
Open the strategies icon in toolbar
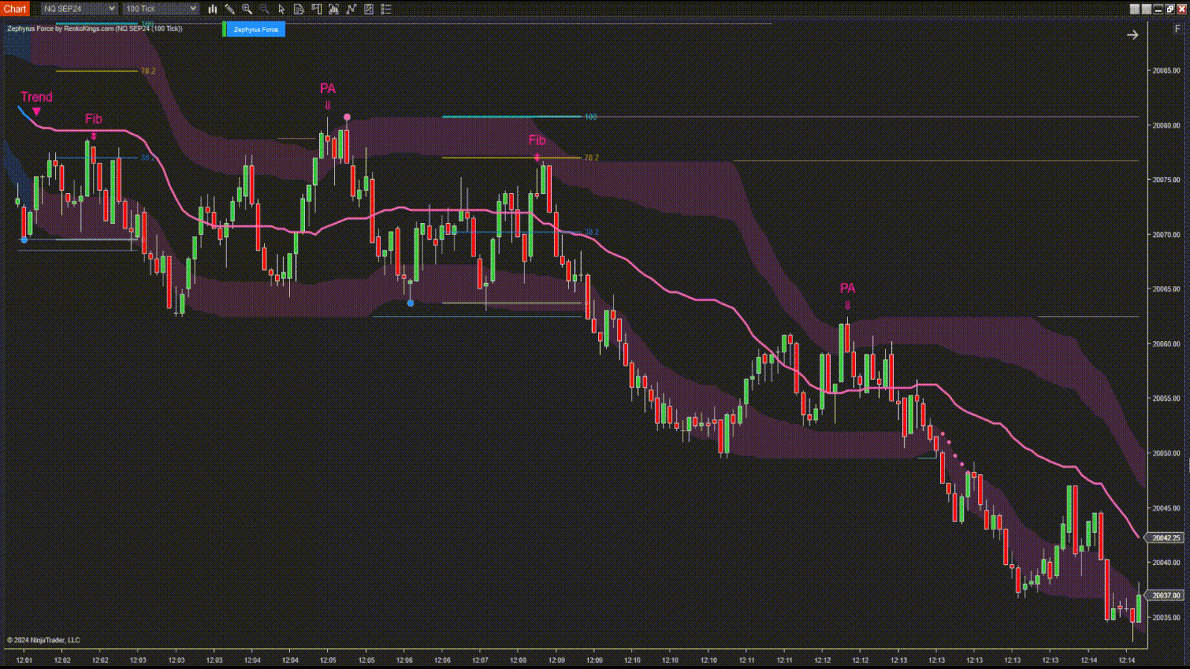pos(368,9)
